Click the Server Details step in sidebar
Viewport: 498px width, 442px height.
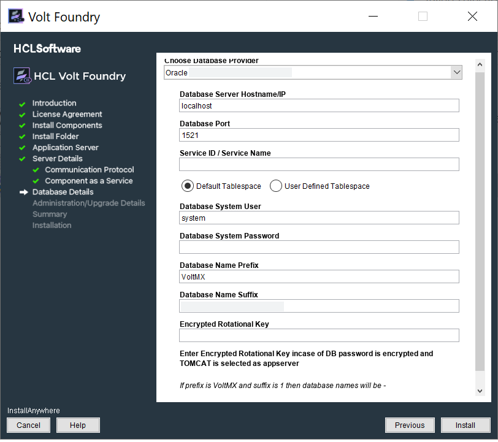point(57,159)
